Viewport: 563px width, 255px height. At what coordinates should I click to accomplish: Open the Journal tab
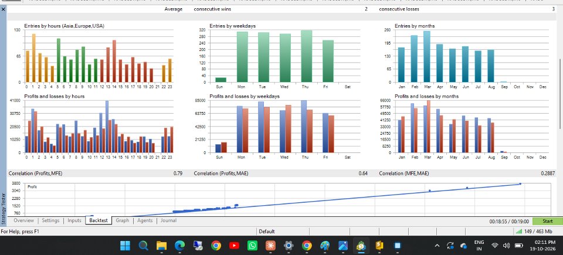[x=168, y=220]
